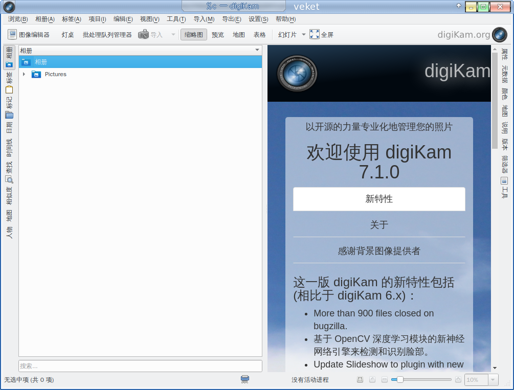Open the 视图(V) menu
Image resolution: width=514 pixels, height=390 pixels.
149,19
